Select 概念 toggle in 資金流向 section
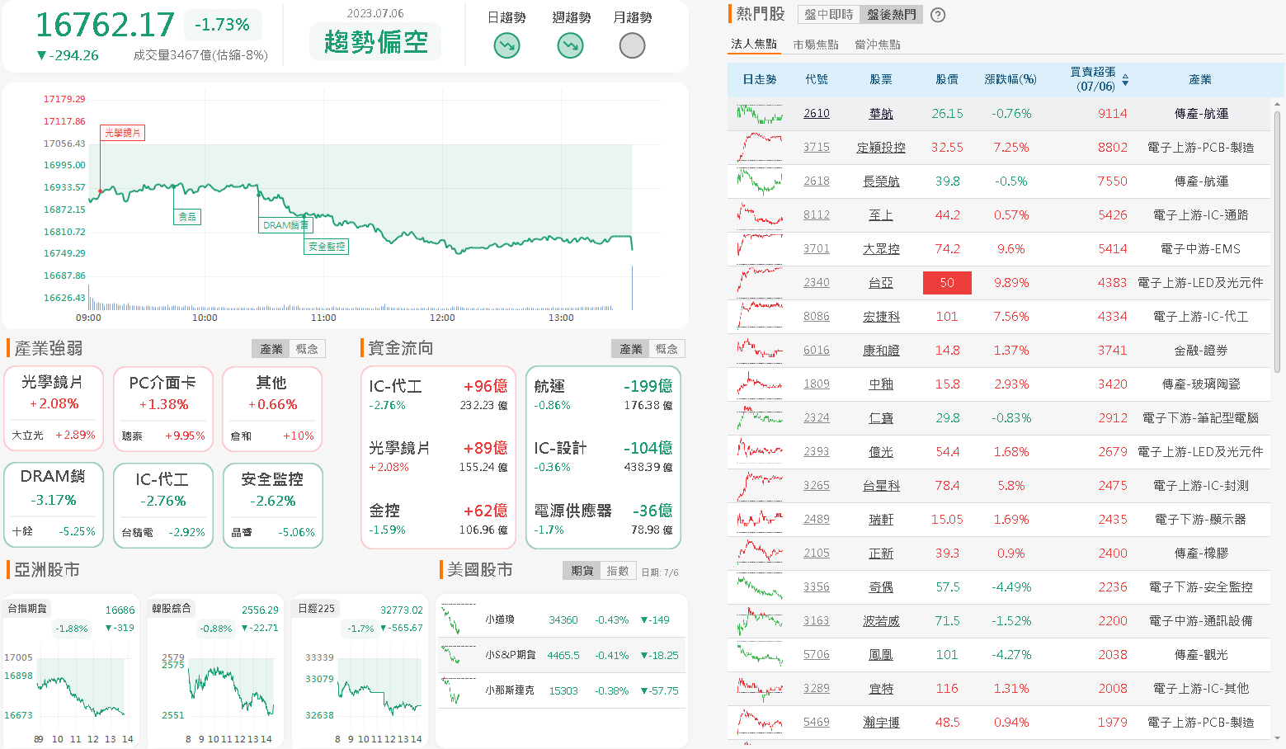1286x749 pixels. coord(667,349)
